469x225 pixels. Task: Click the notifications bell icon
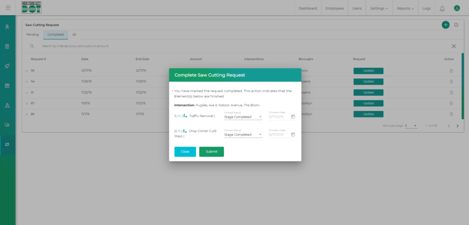(442, 8)
